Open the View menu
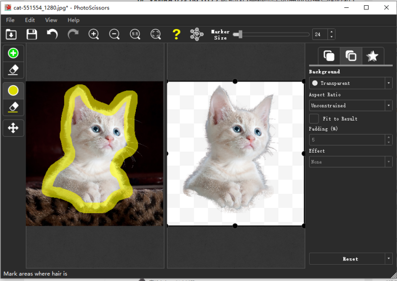The image size is (397, 281). click(51, 20)
